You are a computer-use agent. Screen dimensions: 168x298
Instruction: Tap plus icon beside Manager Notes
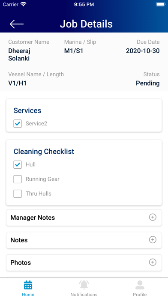153,217
